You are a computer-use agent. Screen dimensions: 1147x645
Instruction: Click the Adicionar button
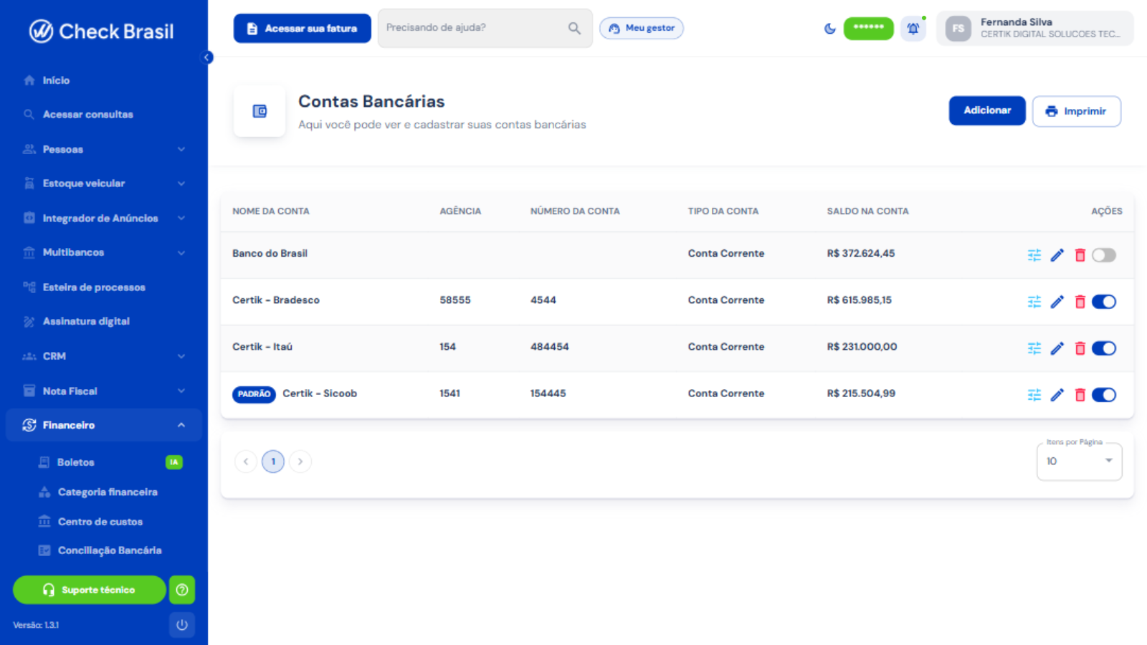(x=987, y=110)
